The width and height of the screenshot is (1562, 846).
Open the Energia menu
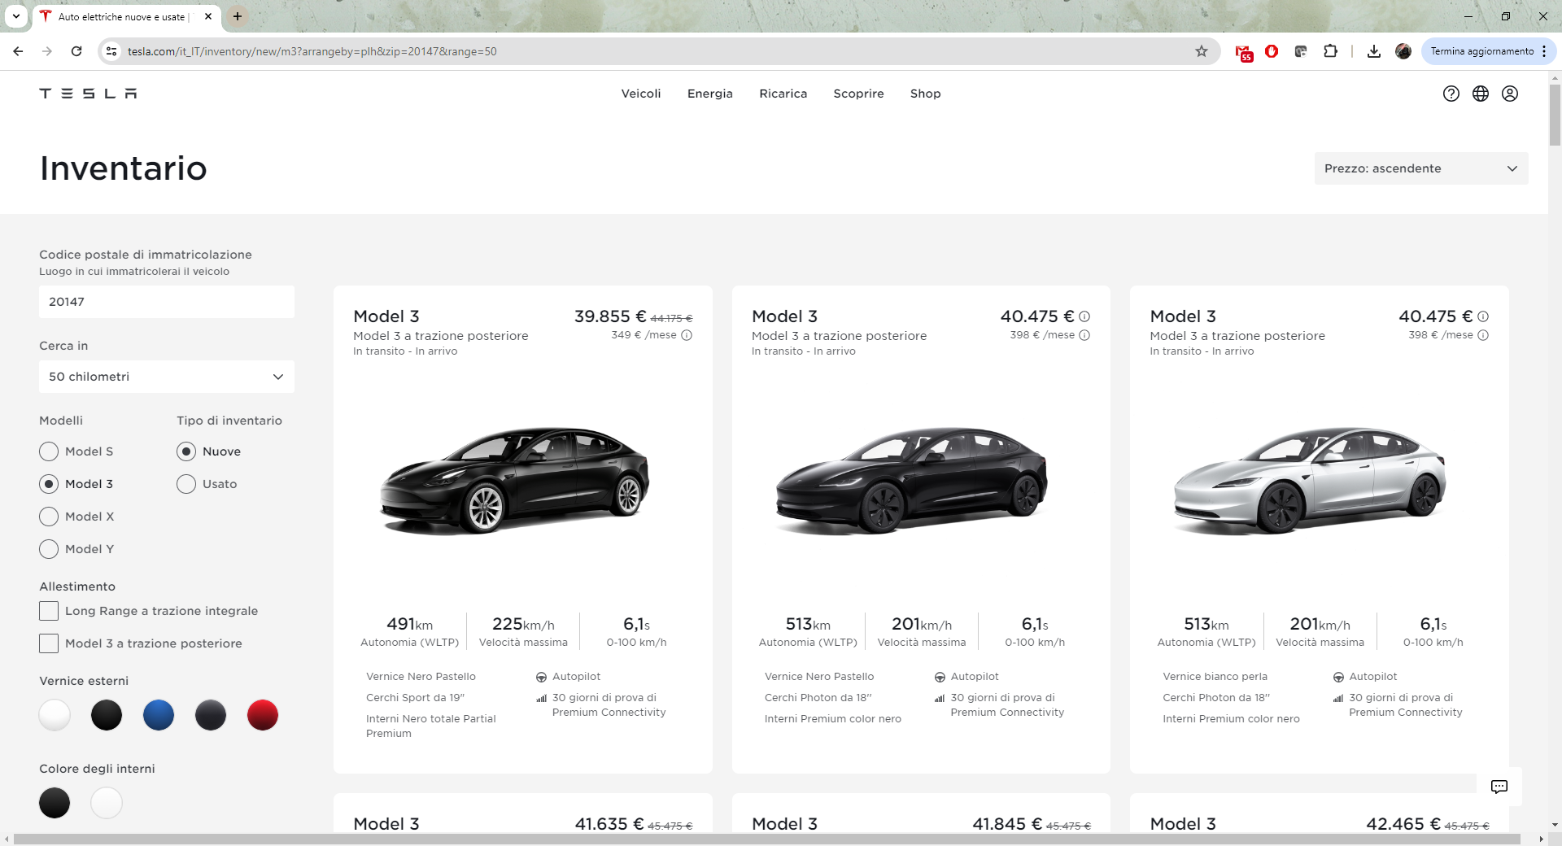(x=710, y=94)
